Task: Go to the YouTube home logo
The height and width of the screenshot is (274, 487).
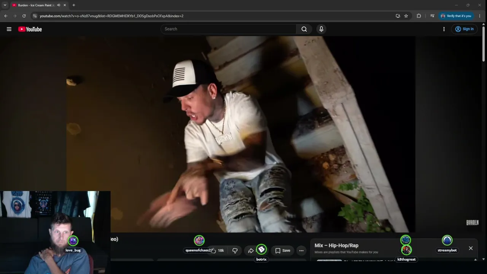Action: (x=30, y=29)
